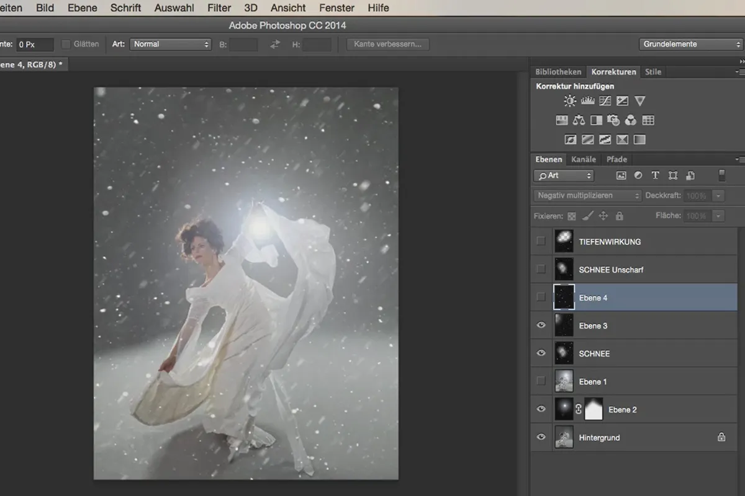Add a Photo Filter adjustment

point(613,120)
